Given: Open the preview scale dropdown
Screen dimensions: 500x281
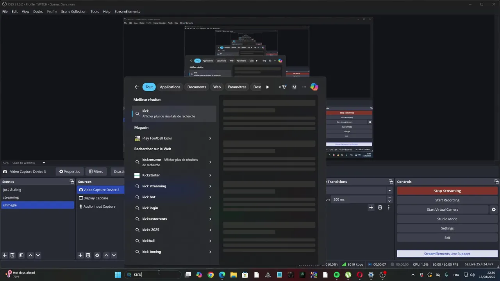Looking at the screenshot, I should (x=44, y=163).
